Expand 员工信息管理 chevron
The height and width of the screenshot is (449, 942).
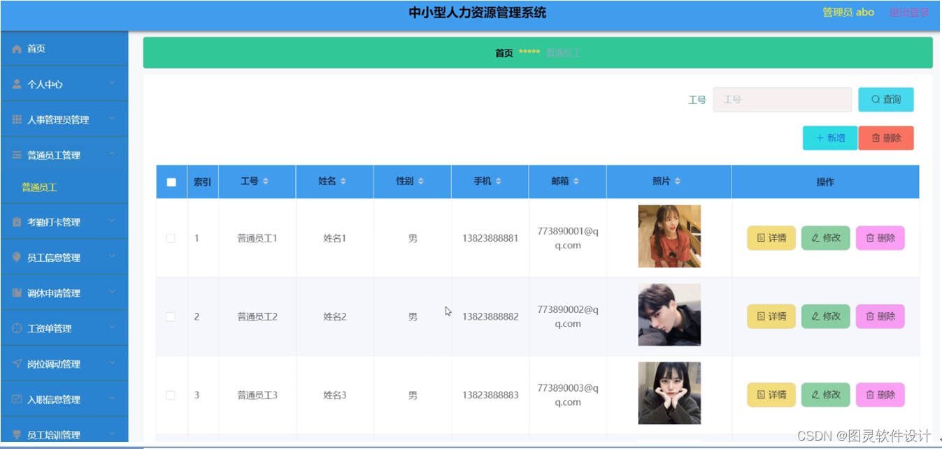coord(112,258)
